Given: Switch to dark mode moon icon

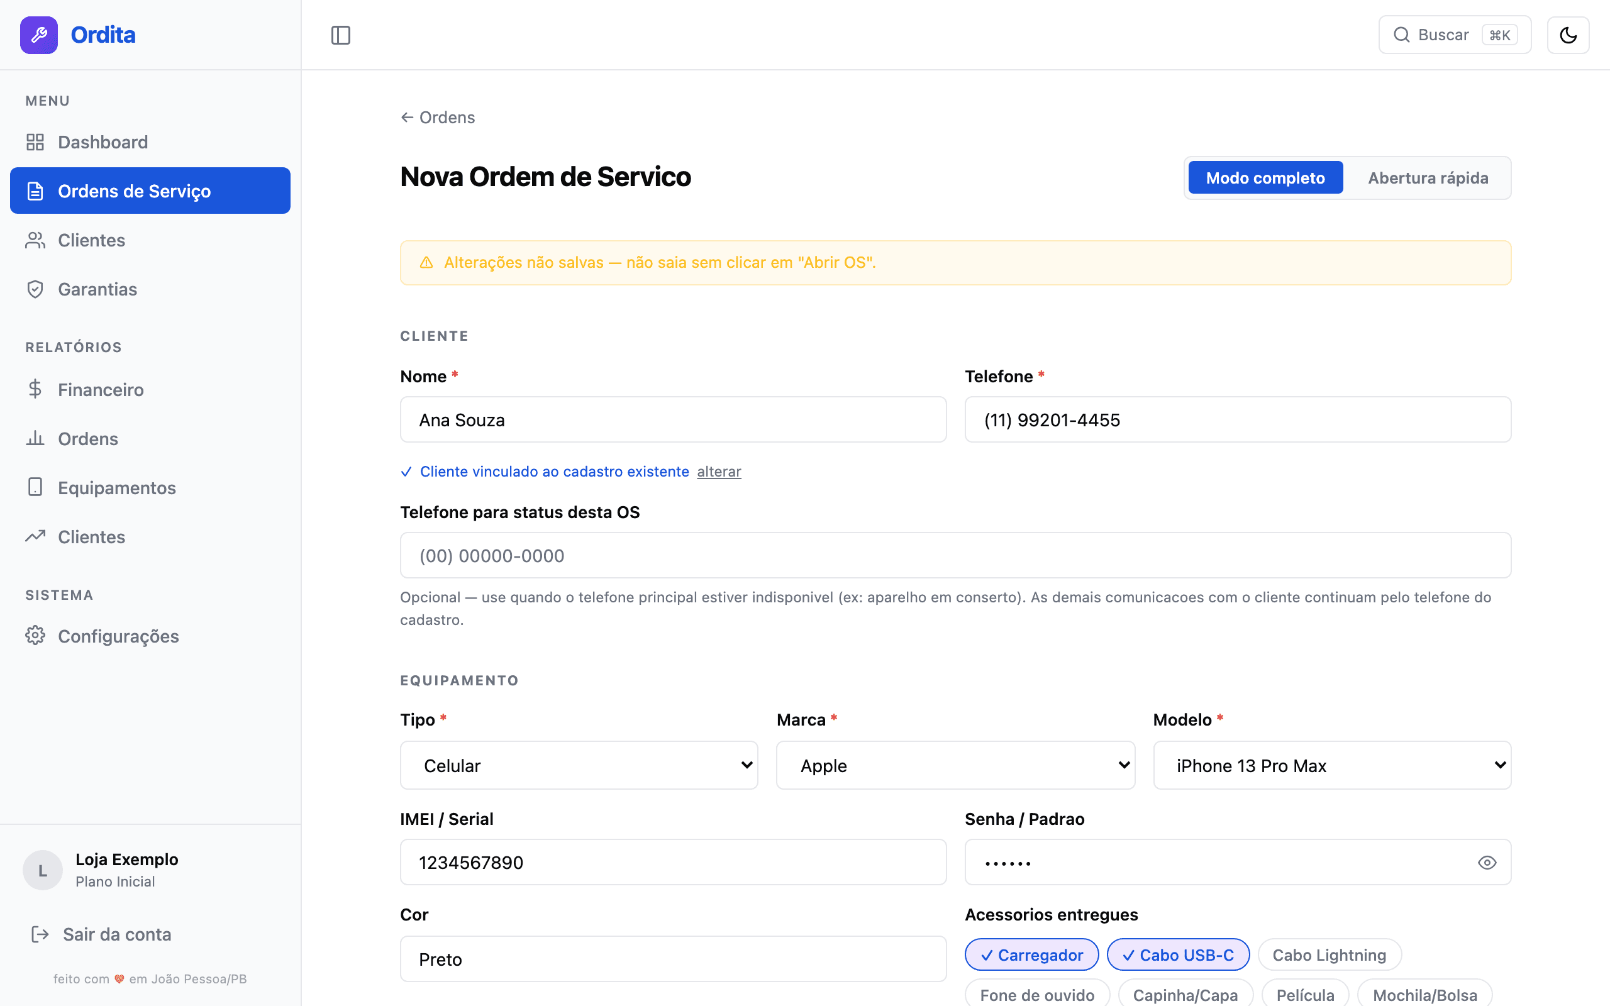Looking at the screenshot, I should [1567, 35].
